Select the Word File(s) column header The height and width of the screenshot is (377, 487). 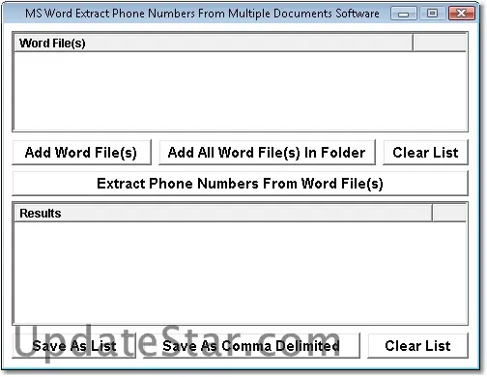coord(214,43)
